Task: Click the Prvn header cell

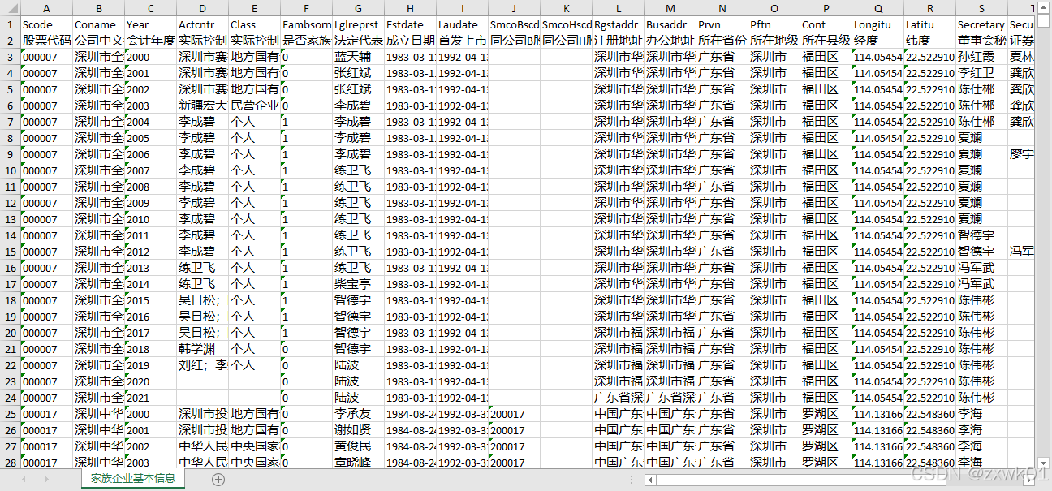Action: pos(722,24)
